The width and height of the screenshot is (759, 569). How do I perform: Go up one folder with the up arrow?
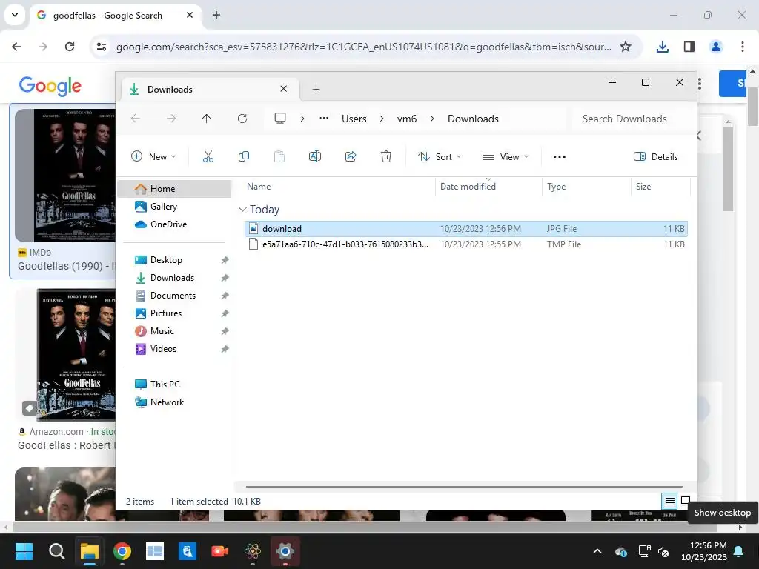pos(206,119)
